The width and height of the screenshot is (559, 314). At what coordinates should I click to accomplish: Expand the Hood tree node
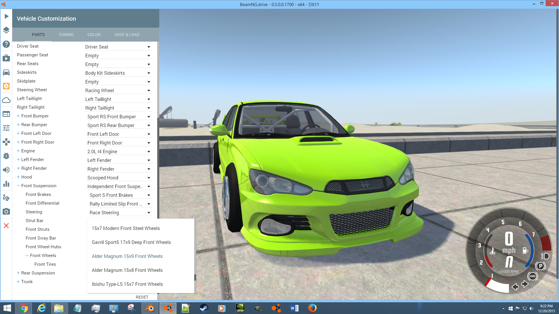18,177
